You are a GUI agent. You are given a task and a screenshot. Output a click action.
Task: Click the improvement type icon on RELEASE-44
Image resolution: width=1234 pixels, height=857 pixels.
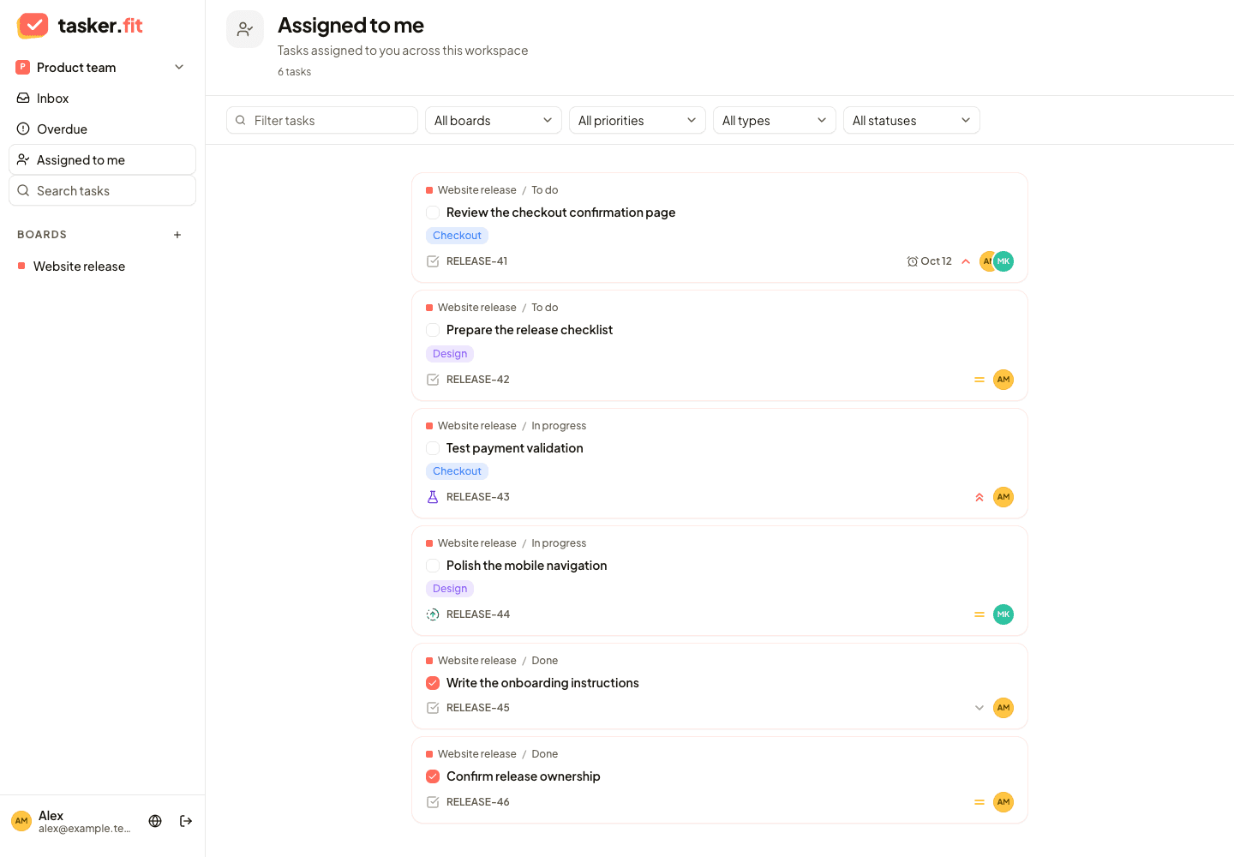coord(433,614)
